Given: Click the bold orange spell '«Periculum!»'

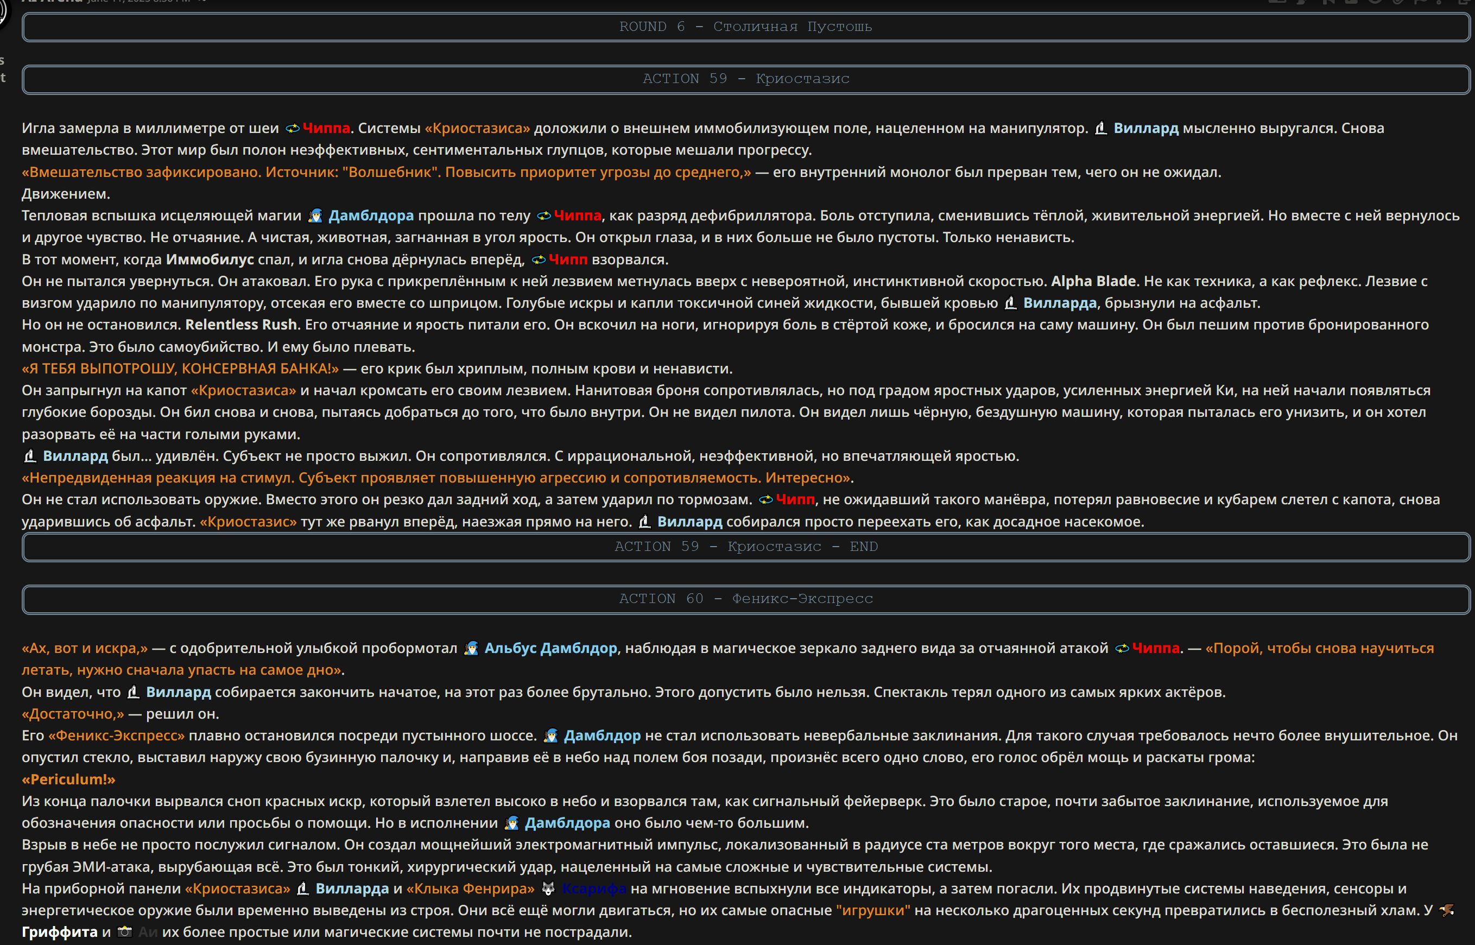Looking at the screenshot, I should pos(69,779).
